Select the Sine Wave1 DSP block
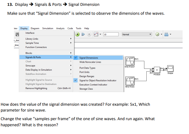The image size is (189, 134). [130, 61]
